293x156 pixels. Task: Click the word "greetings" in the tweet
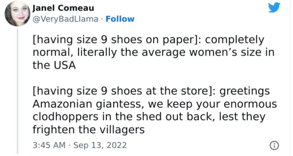click(244, 91)
